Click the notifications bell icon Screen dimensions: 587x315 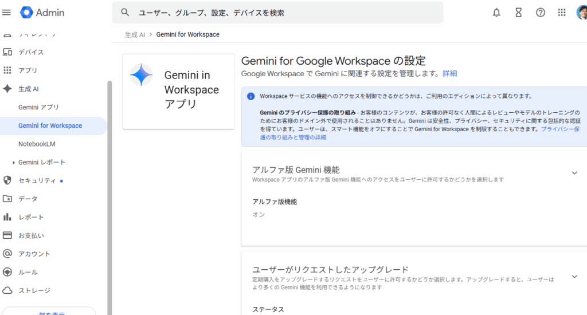point(496,13)
